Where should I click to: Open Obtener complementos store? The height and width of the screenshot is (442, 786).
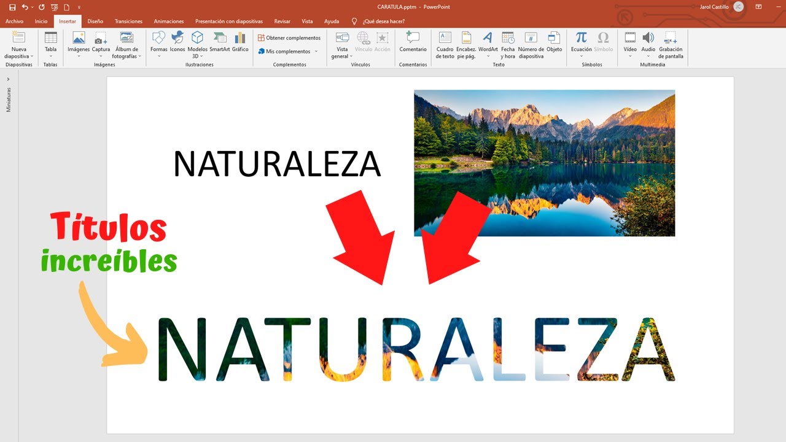point(289,38)
